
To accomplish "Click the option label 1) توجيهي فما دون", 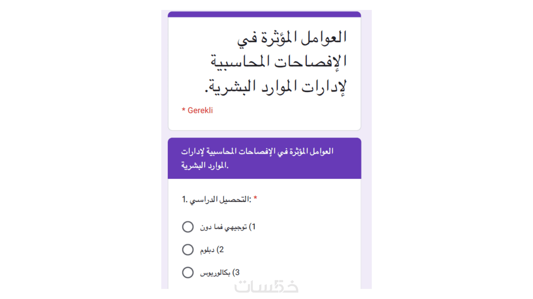I will coord(227,227).
